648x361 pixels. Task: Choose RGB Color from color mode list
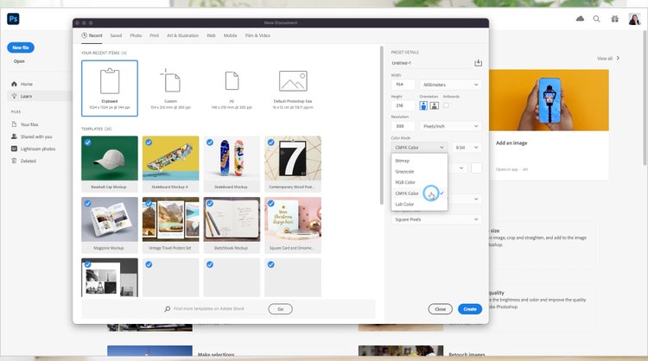click(406, 182)
